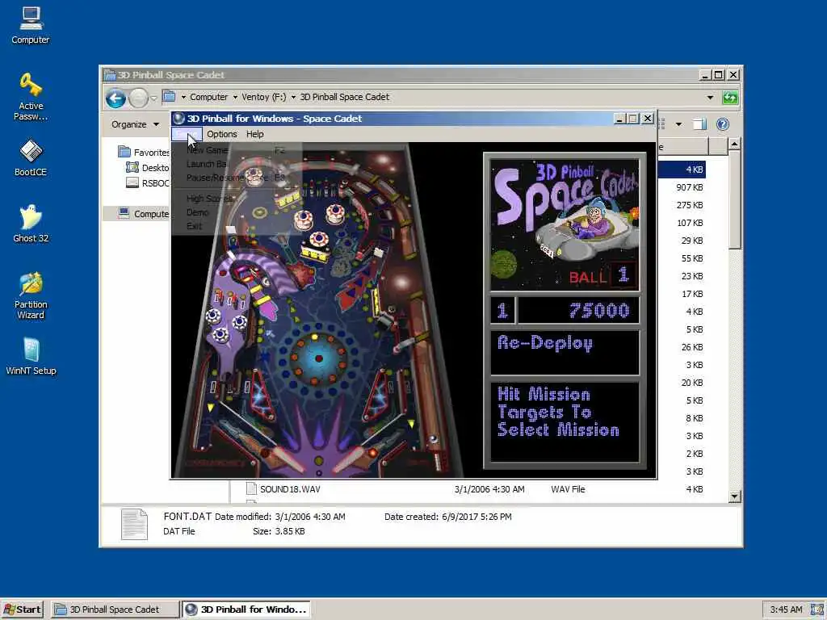This screenshot has width=827, height=620.
Task: Click the 3:45 AM taskbar clock
Action: click(786, 610)
